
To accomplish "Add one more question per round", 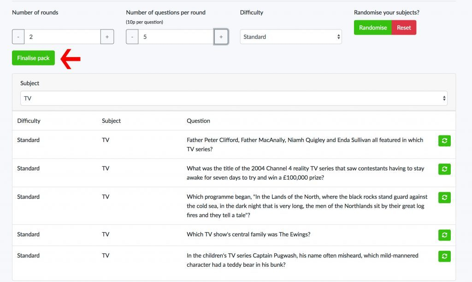I will click(x=221, y=37).
